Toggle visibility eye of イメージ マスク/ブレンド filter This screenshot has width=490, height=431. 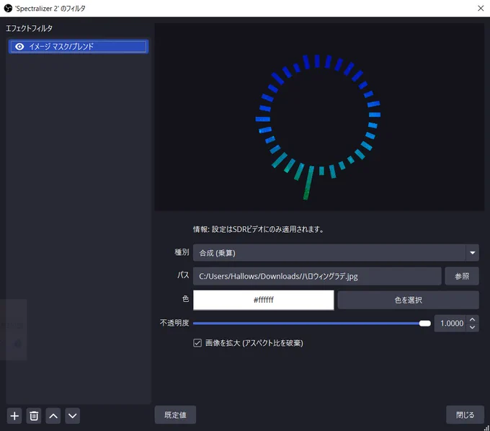(19, 47)
